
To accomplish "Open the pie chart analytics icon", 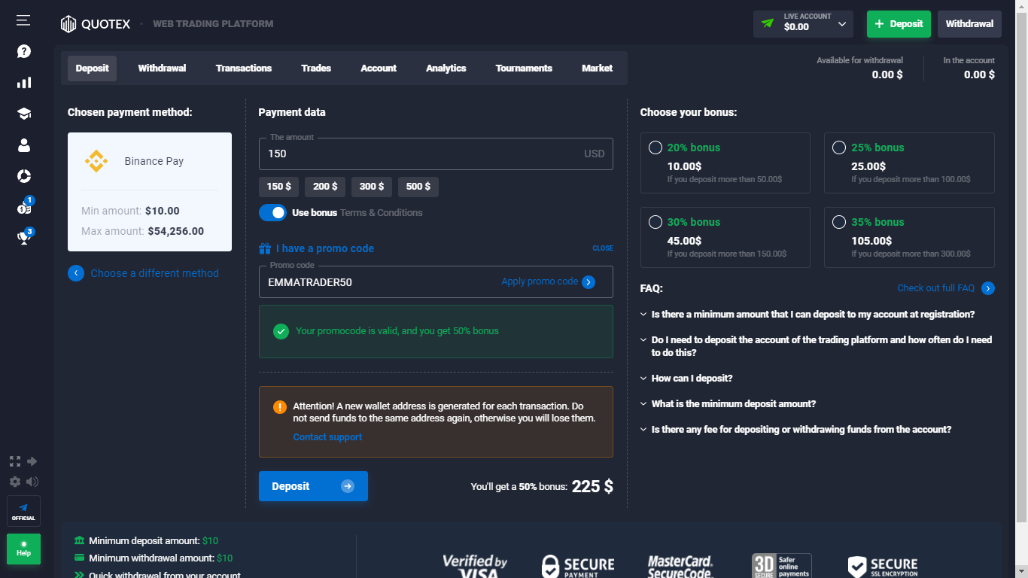I will point(24,176).
